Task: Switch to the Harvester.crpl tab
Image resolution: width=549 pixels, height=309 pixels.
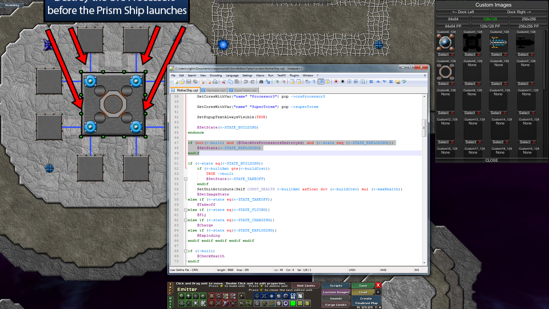Action: coord(215,90)
